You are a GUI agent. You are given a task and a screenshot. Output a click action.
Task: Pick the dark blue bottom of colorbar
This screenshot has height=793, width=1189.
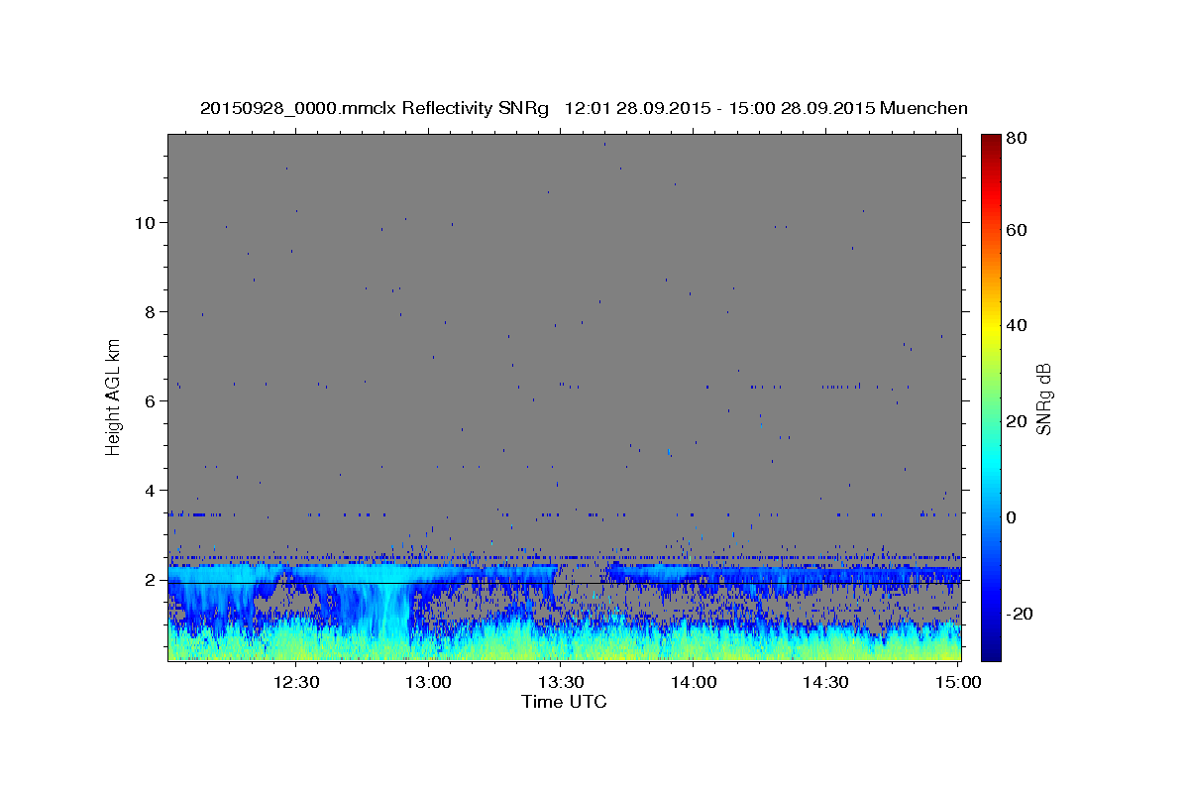click(x=991, y=652)
